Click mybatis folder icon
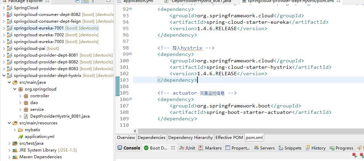The image size is (364, 161). (20, 130)
